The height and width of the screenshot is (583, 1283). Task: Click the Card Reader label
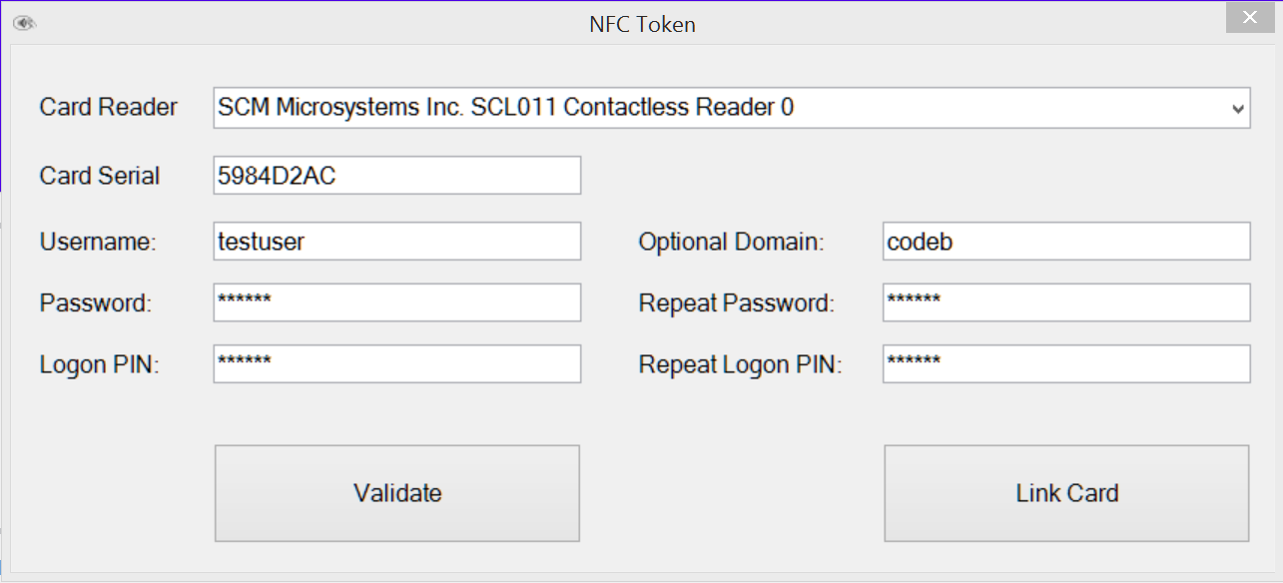tap(108, 107)
